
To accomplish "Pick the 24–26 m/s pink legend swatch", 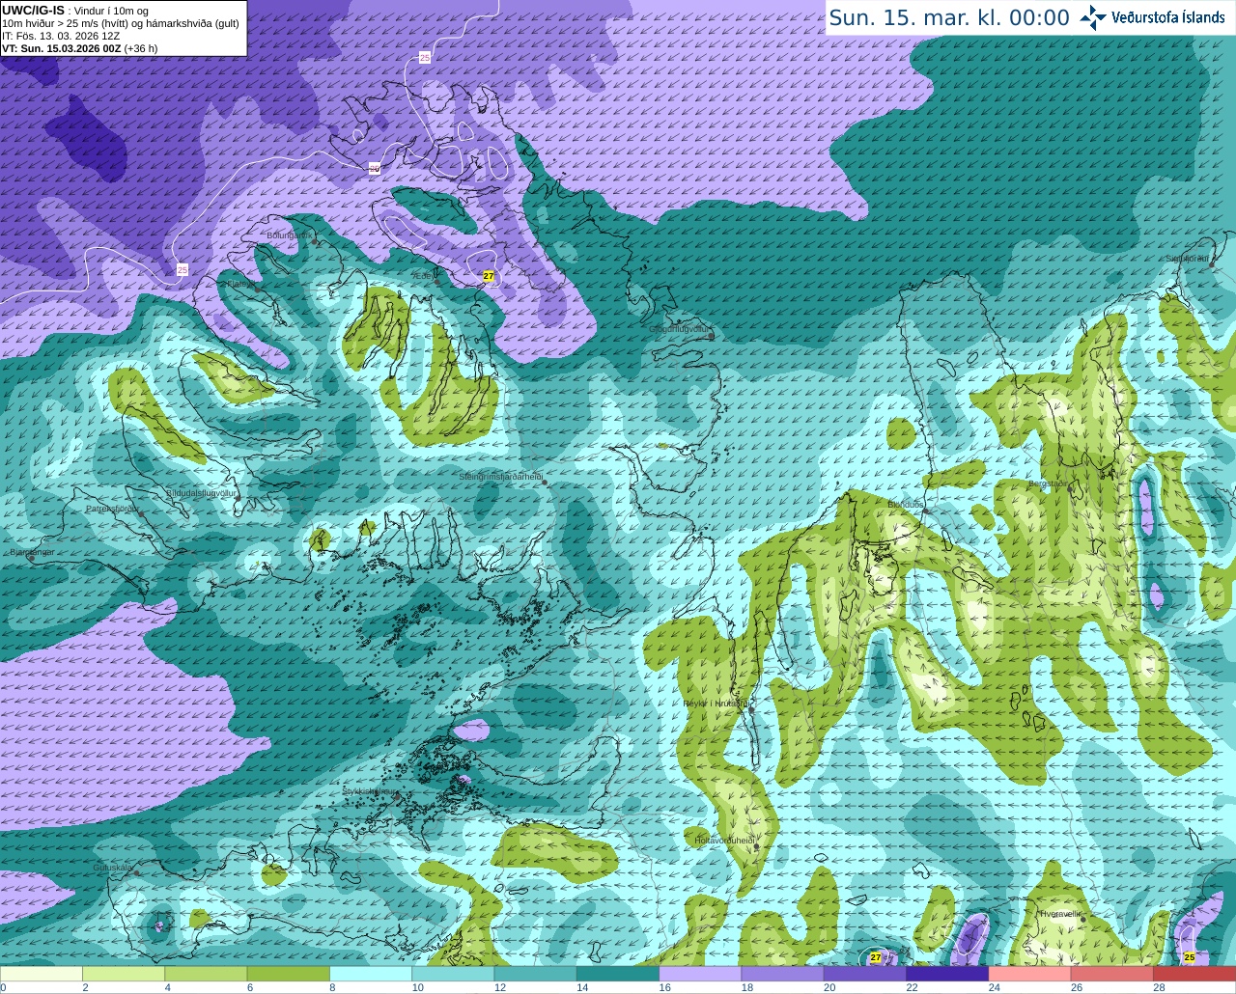I will point(1030,974).
